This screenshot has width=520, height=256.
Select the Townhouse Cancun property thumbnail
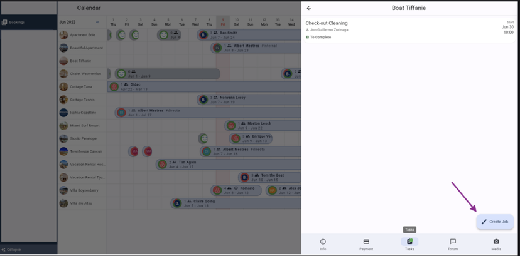(x=63, y=151)
